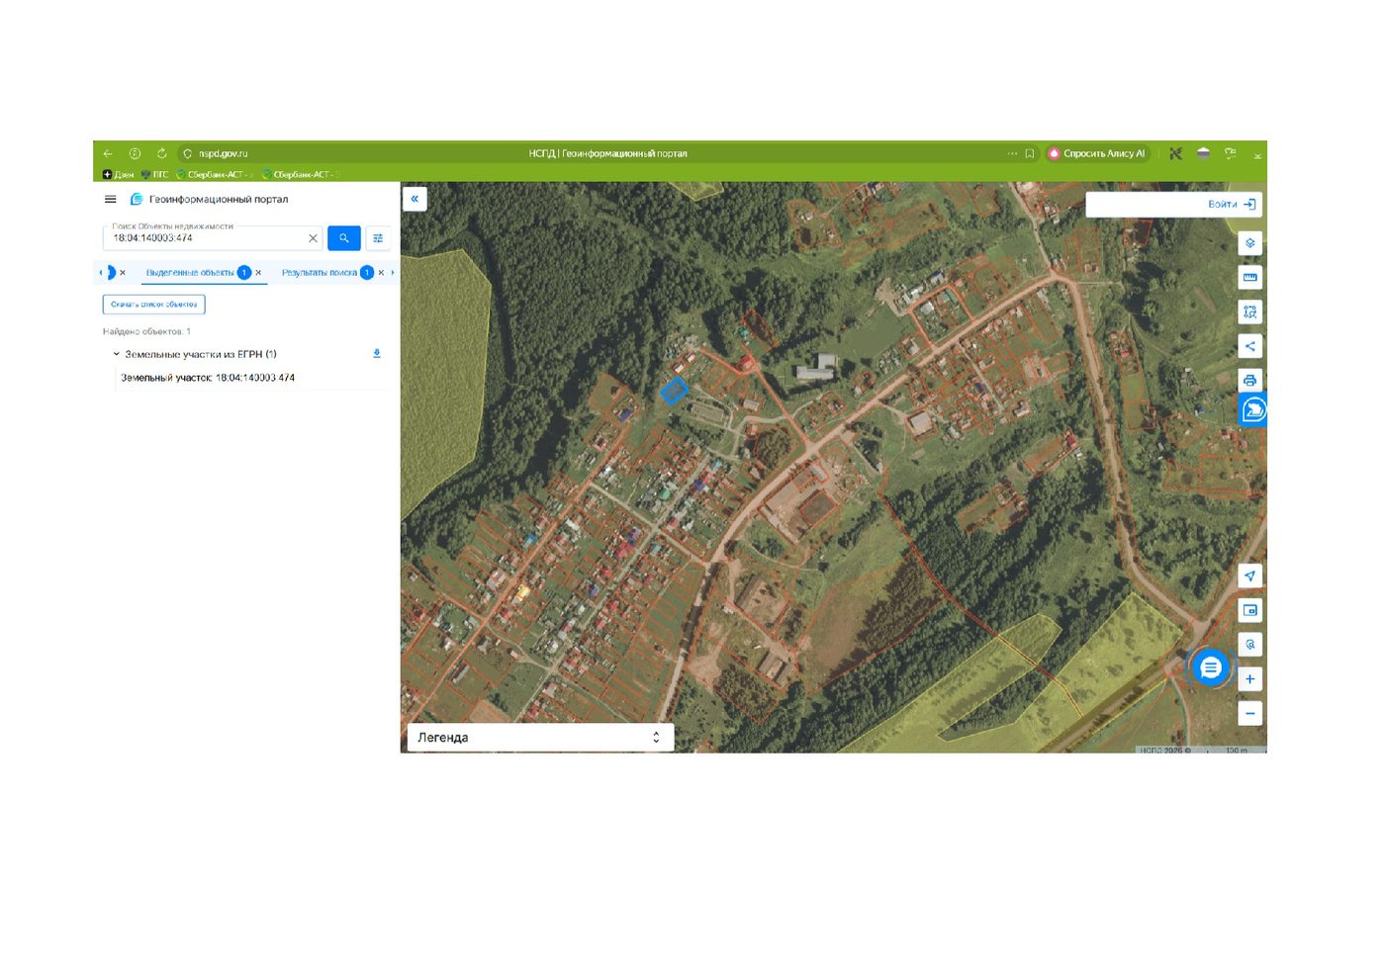This screenshot has height=979, width=1385.
Task: Open the hamburger main menu
Action: coord(111,200)
